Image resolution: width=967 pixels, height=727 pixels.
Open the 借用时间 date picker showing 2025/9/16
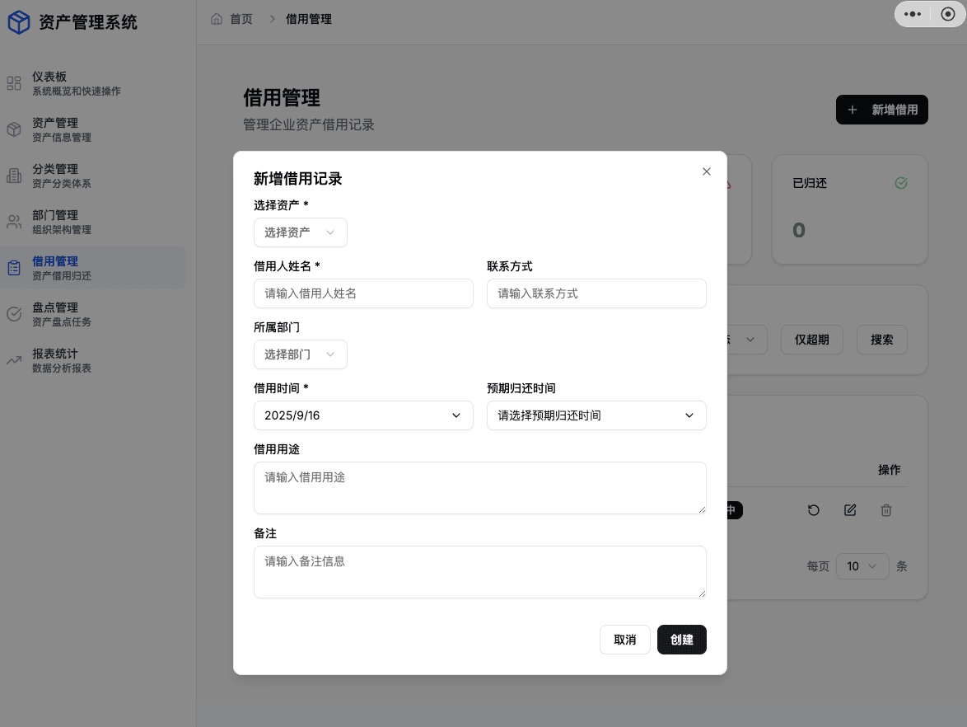click(363, 415)
